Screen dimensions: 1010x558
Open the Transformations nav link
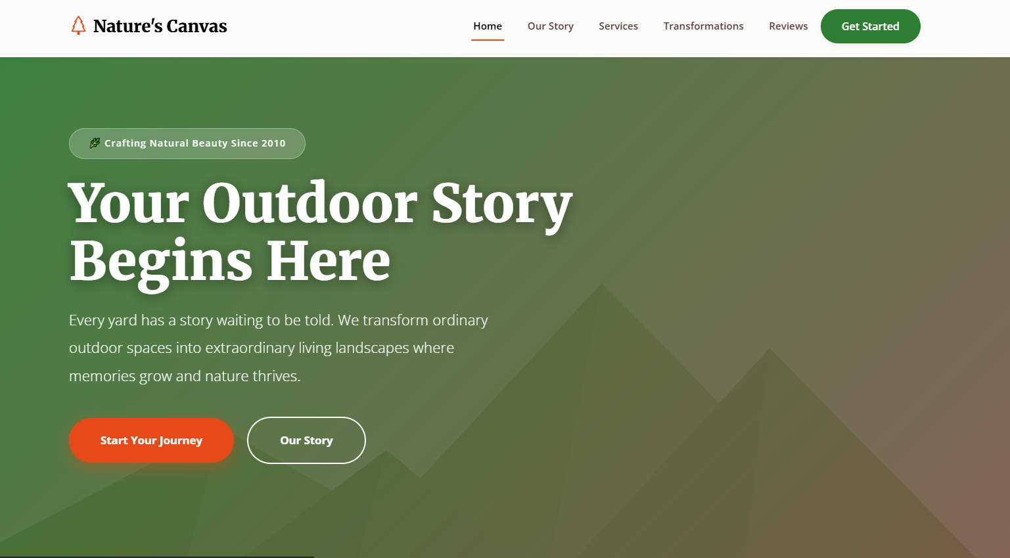[703, 26]
